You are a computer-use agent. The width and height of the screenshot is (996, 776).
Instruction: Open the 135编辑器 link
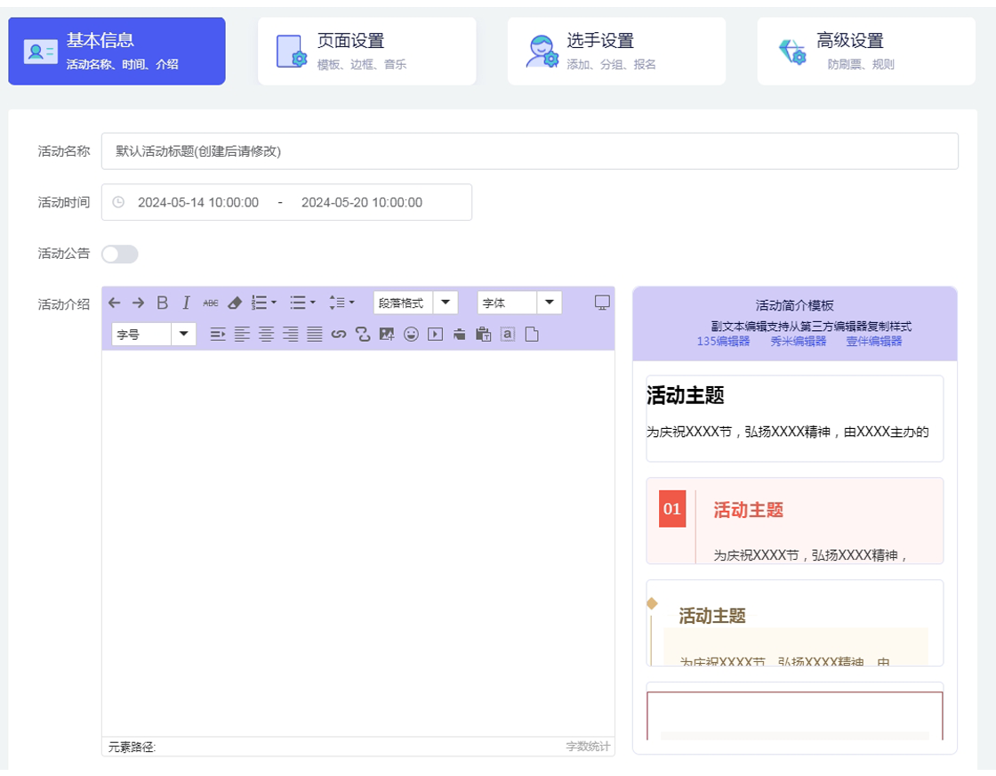coord(723,342)
